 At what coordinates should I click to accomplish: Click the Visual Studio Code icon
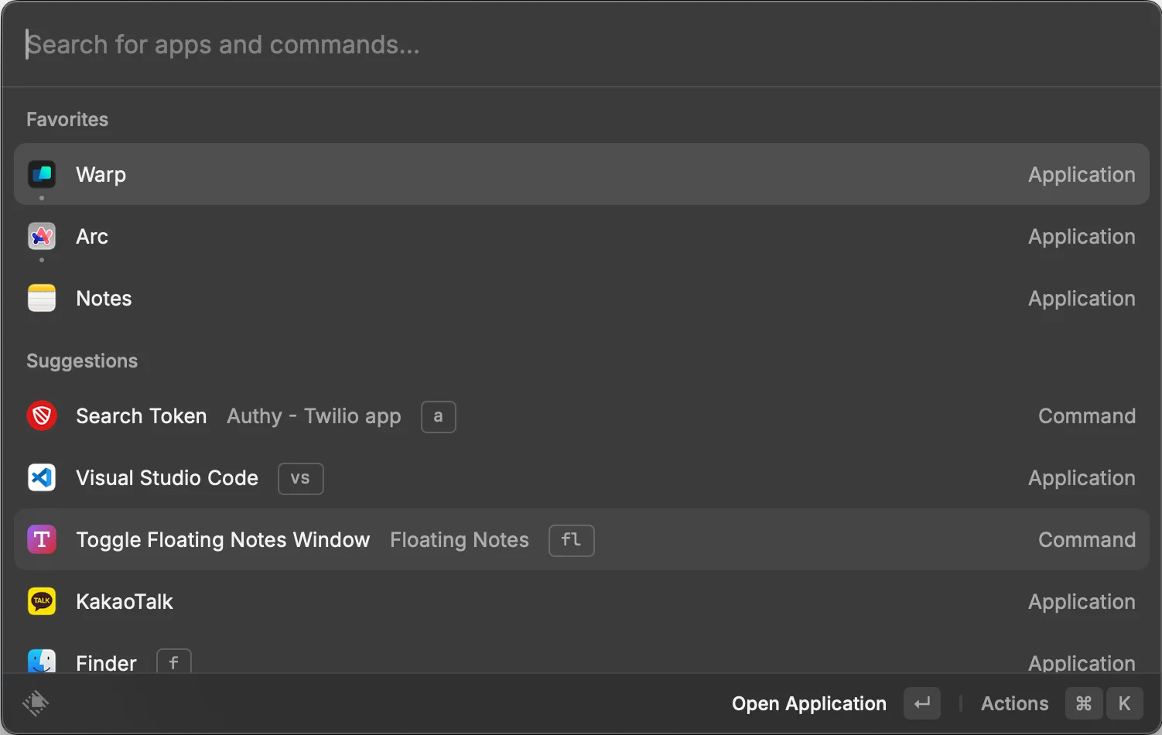point(42,478)
